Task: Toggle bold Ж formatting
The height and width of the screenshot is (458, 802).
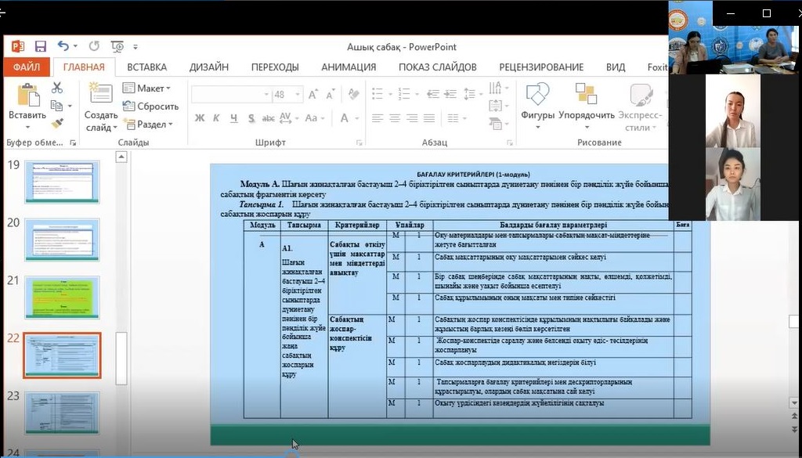Action: pyautogui.click(x=200, y=118)
